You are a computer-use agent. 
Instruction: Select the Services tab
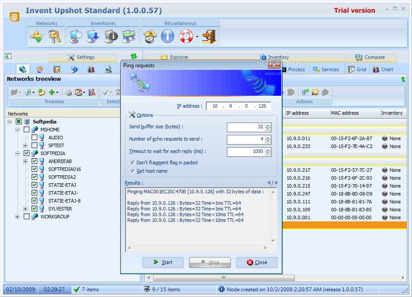coord(326,69)
